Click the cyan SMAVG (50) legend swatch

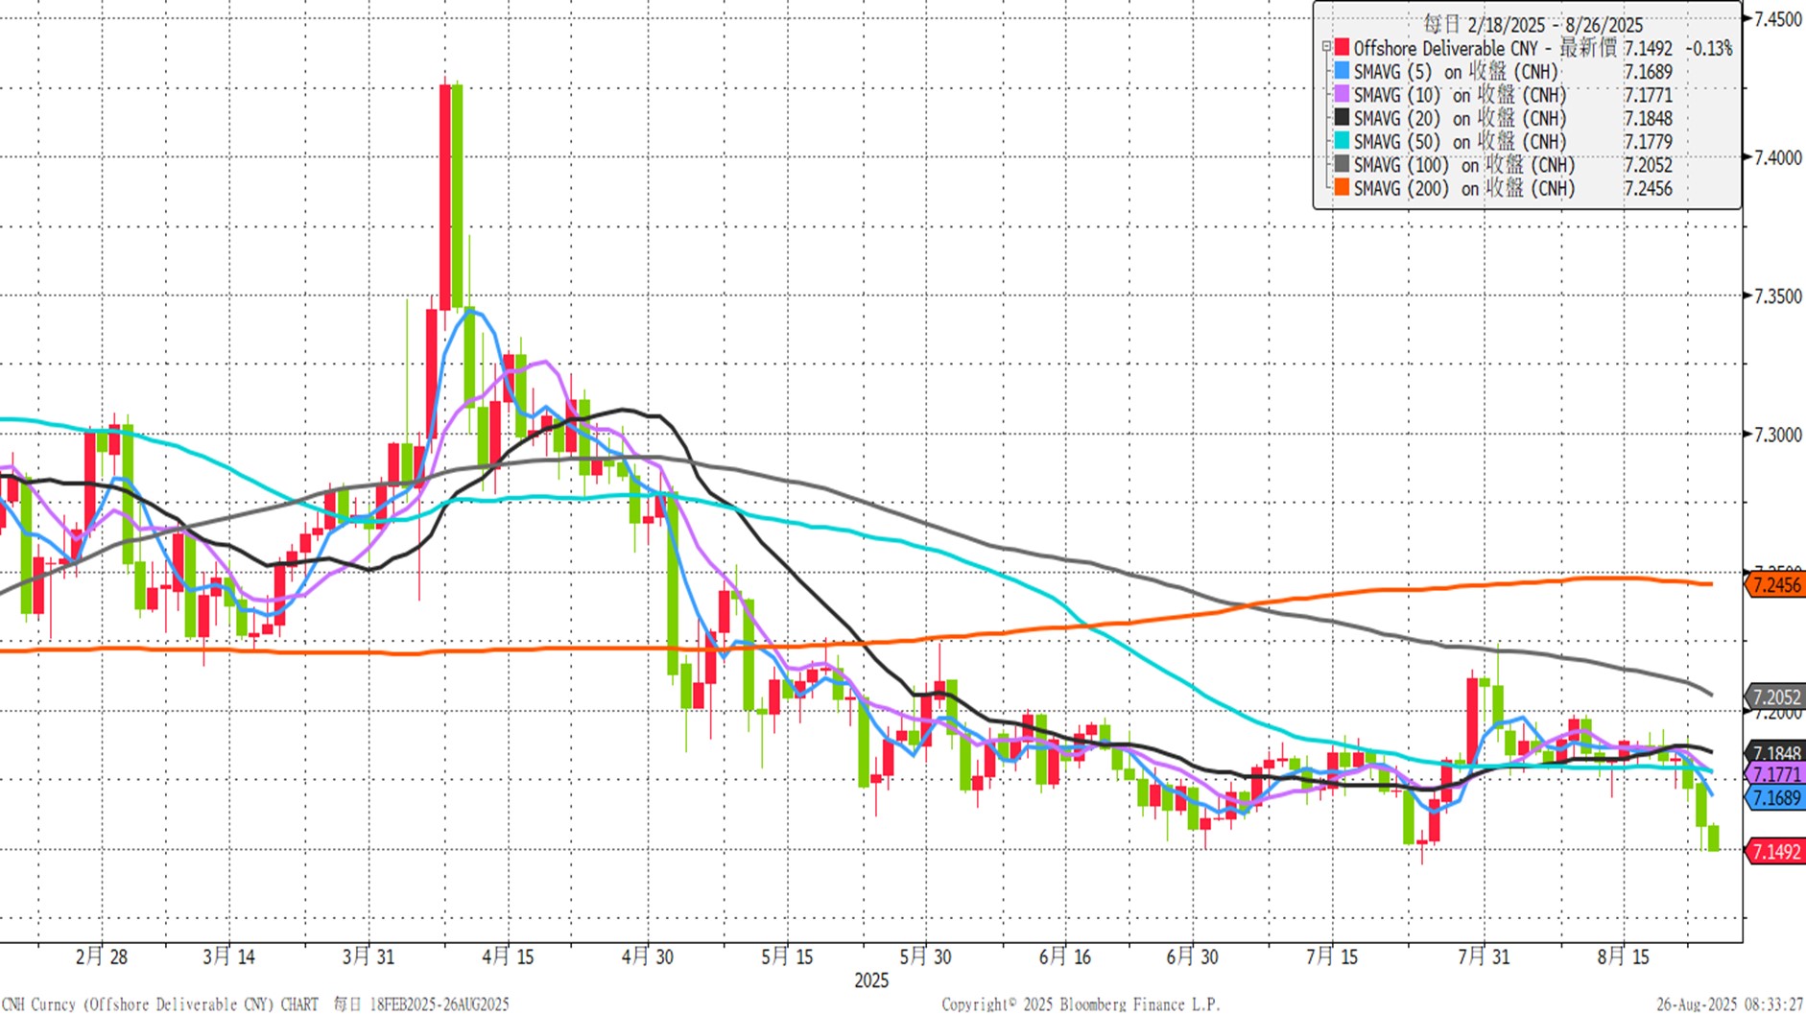click(x=1342, y=141)
